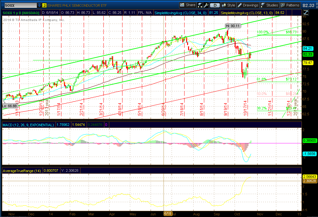Click the green 0.38905 MACD axis label
Image resolution: width=318 pixels, height=217 pixels.
point(310,140)
